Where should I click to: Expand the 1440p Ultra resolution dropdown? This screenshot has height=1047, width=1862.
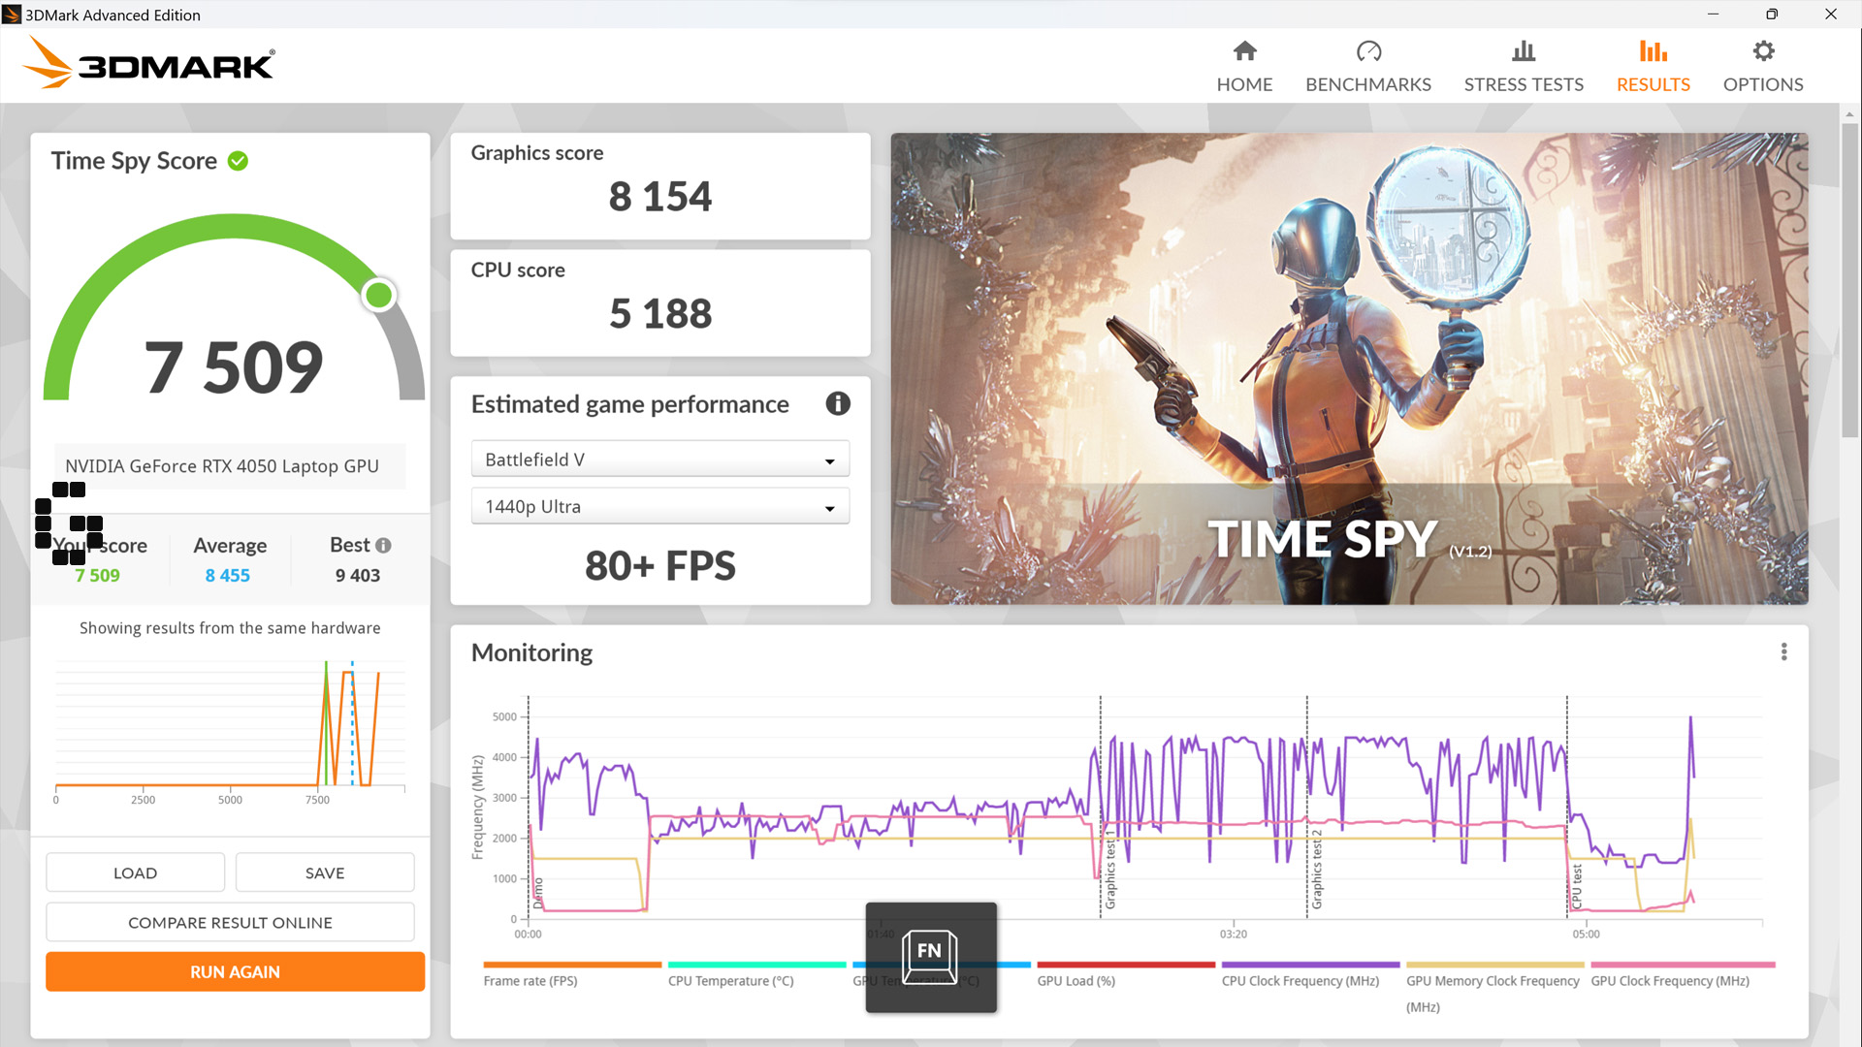659,506
